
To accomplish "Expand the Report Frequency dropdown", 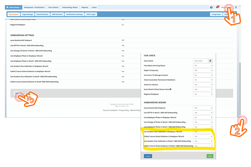I will pos(203,70).
